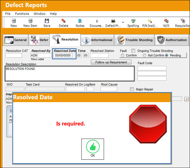The image size is (190, 168).
Task: Click the Requisition toolbar icon
Action: coord(183,21)
